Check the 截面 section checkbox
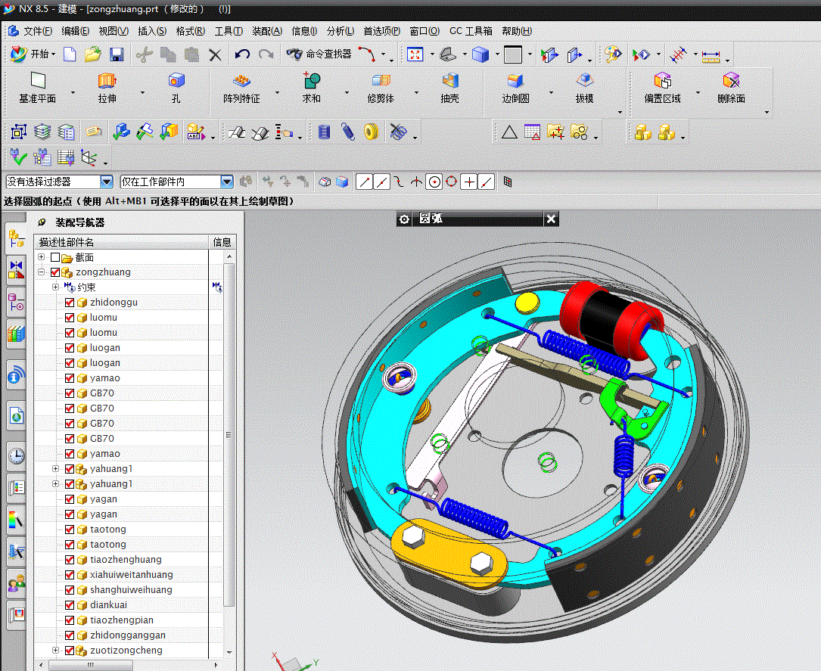Image resolution: width=821 pixels, height=671 pixels. [x=55, y=257]
